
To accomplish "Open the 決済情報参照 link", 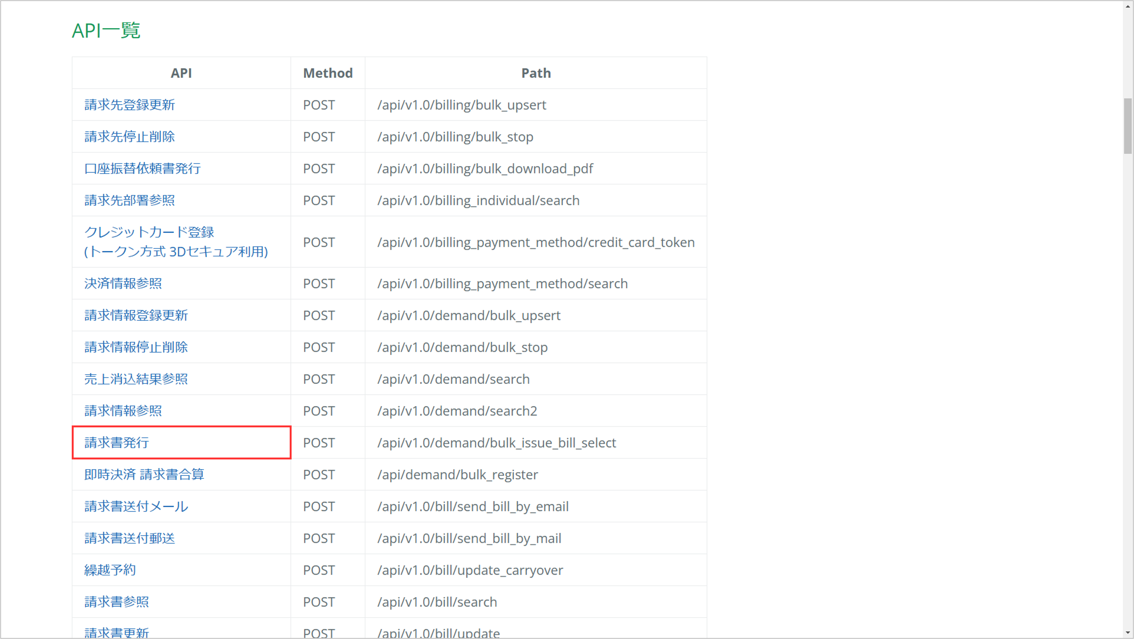I will [x=123, y=283].
